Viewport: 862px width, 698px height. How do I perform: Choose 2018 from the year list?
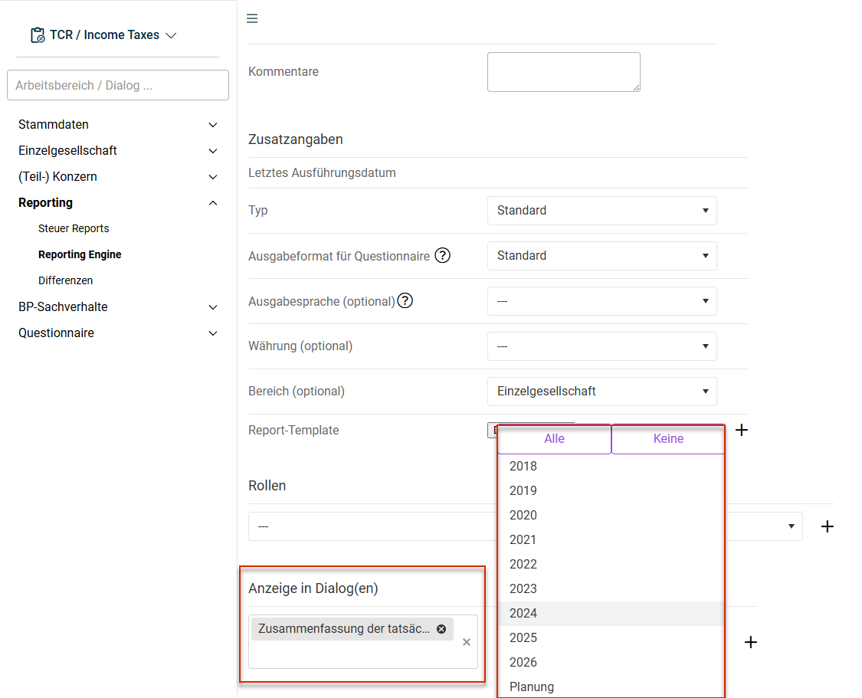(x=611, y=466)
